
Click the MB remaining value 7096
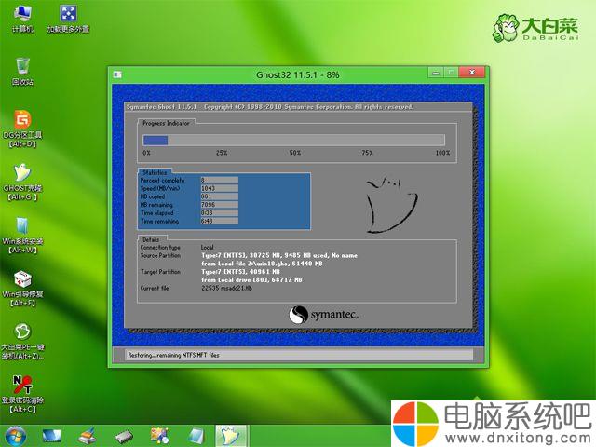(220, 205)
